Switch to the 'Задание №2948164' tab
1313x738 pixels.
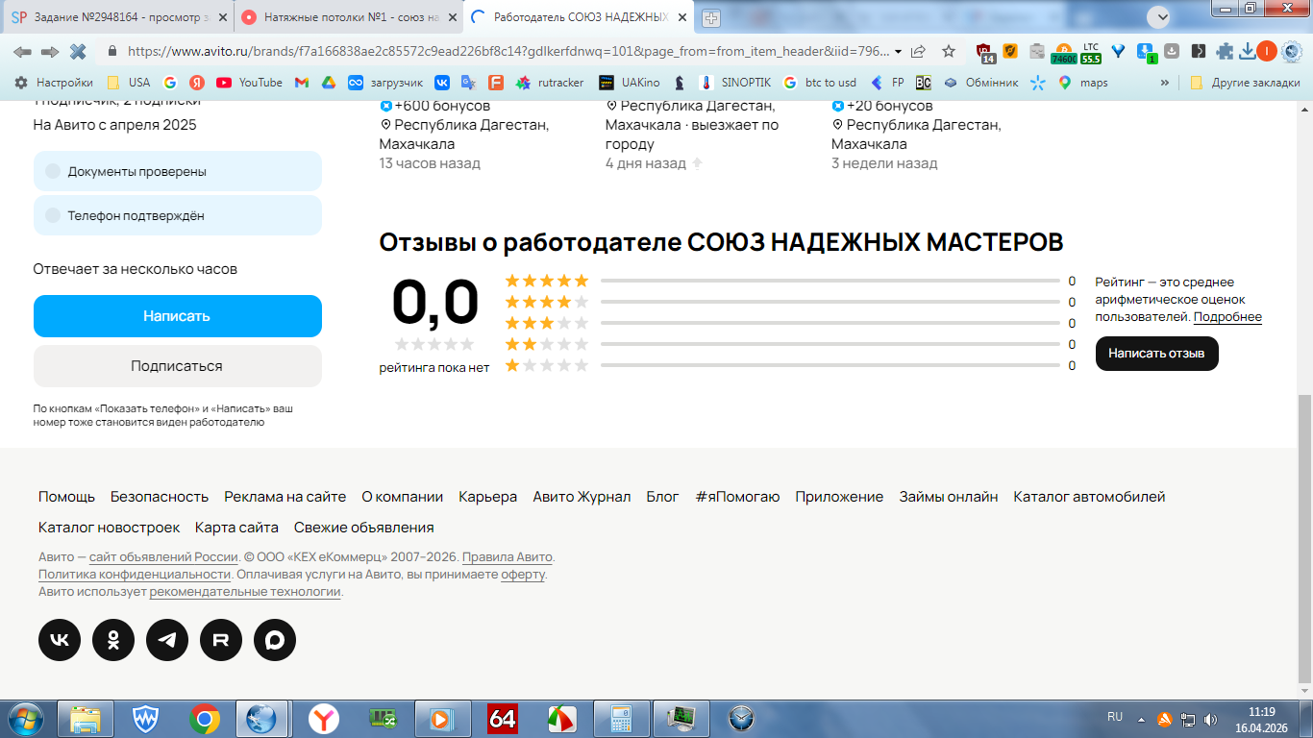pos(117,17)
